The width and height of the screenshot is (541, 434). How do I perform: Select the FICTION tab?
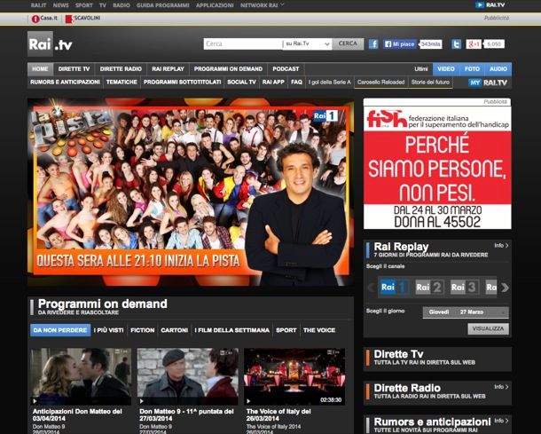point(143,330)
